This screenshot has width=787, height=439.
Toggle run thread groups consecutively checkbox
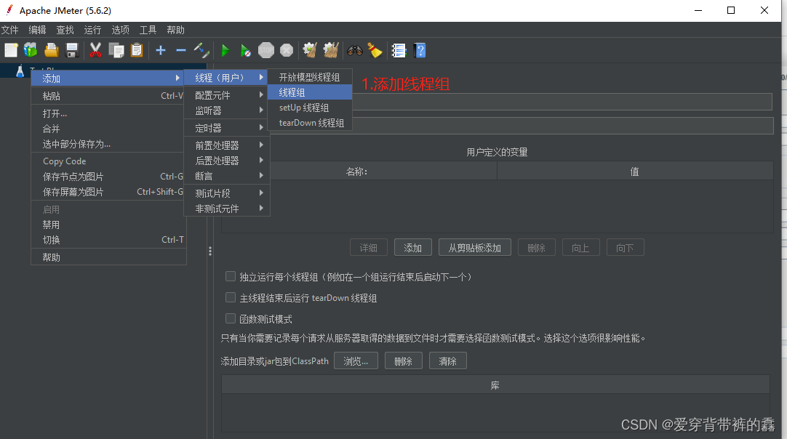tap(231, 276)
